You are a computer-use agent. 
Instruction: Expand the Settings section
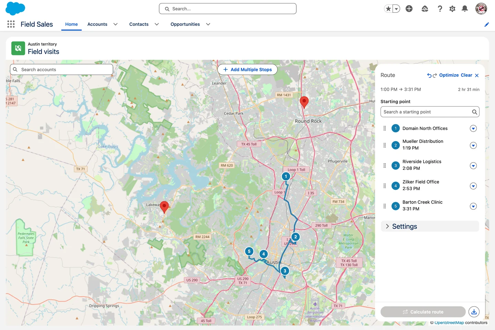pos(430,226)
